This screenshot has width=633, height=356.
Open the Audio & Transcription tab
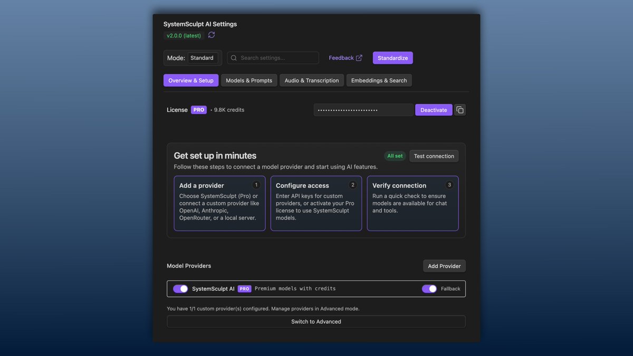pos(312,80)
